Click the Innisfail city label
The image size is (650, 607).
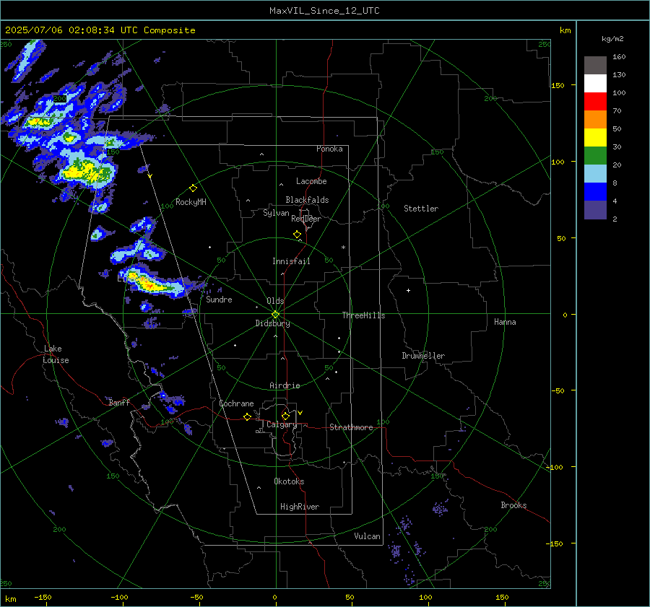click(x=292, y=261)
